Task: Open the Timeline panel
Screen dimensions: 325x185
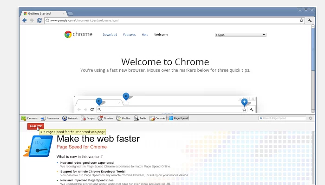Action: (x=105, y=118)
